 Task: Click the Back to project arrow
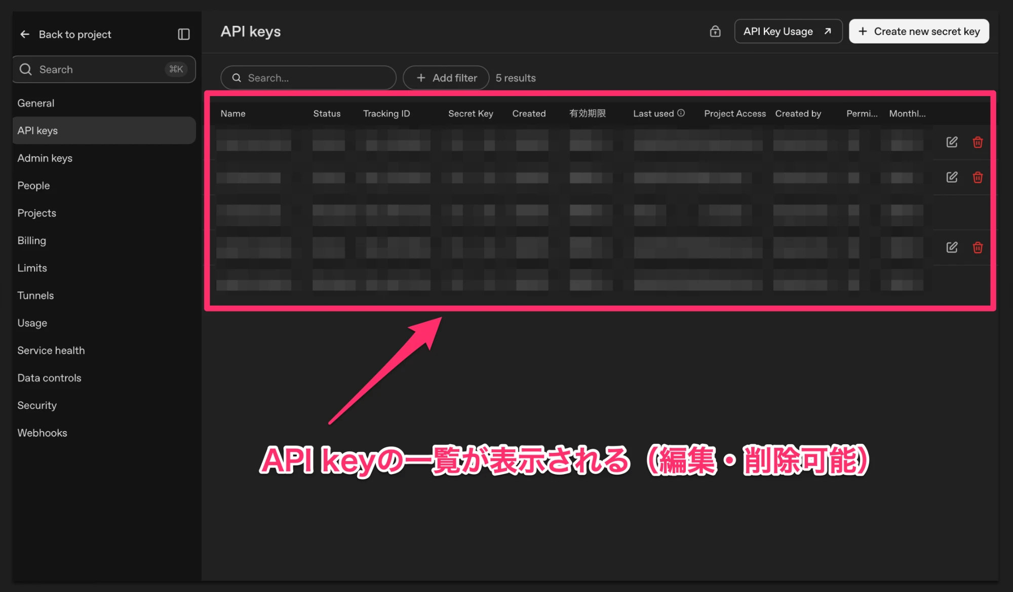(25, 34)
